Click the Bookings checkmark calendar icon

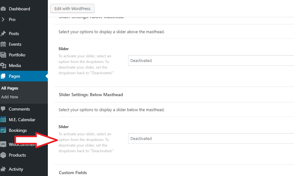point(3,130)
